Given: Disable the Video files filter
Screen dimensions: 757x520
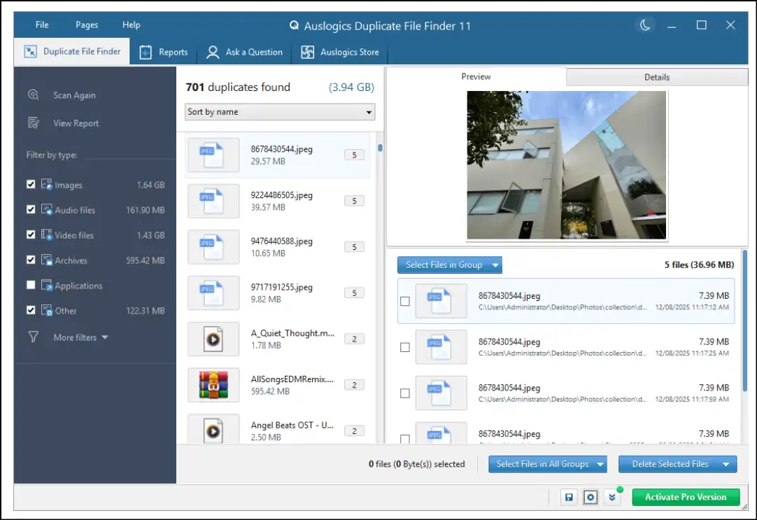Looking at the screenshot, I should point(30,234).
